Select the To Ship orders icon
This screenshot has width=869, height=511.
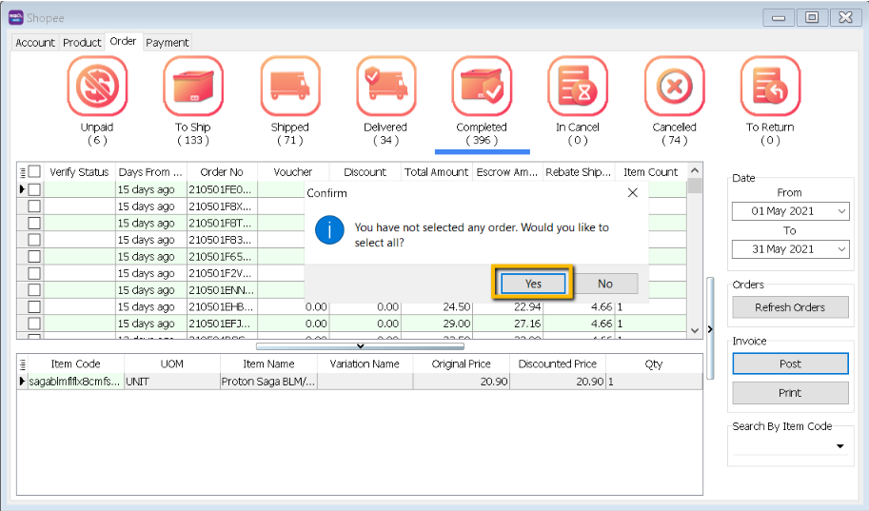pyautogui.click(x=192, y=87)
